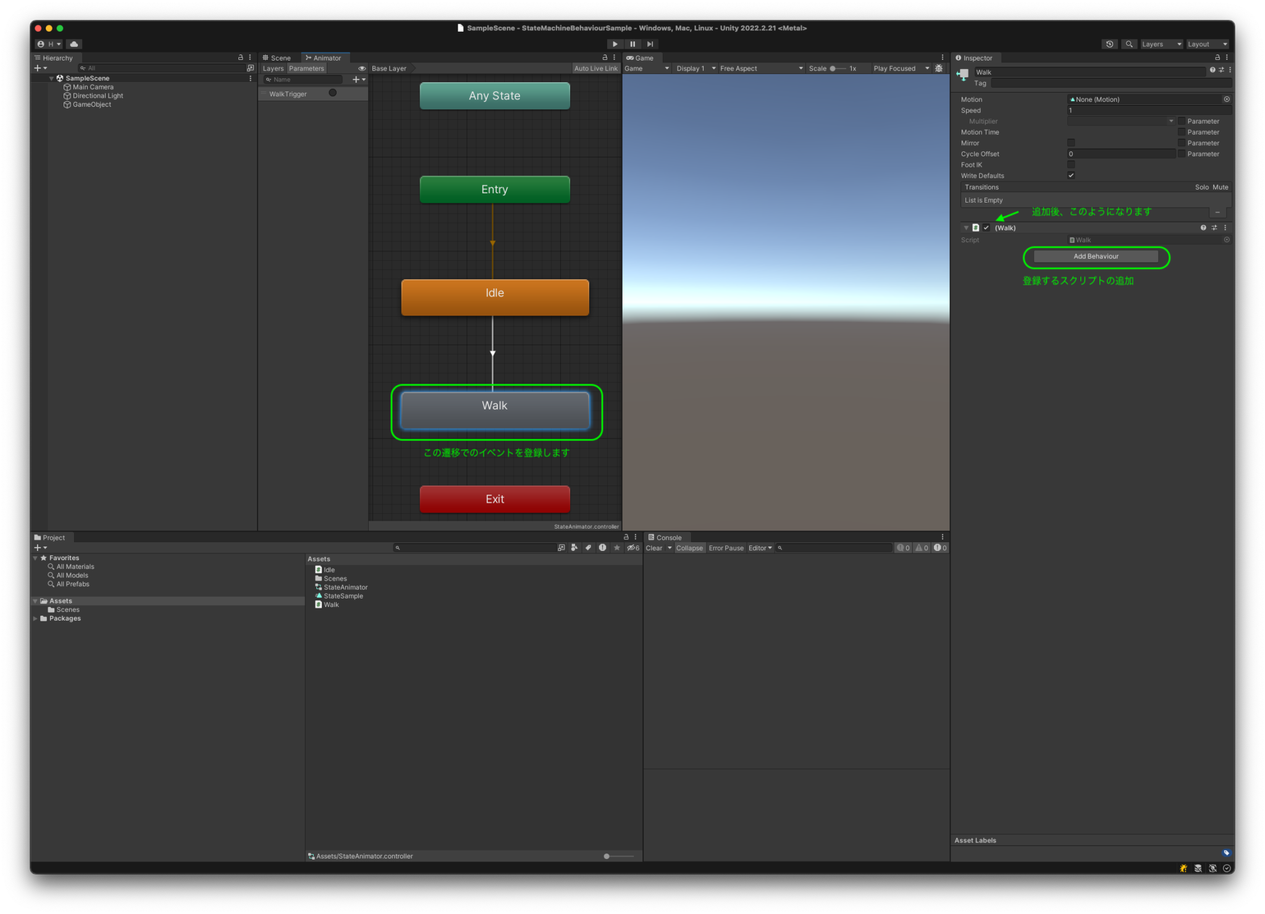Expand the Packages folder in the Project panel
Screen dimensions: 1265x914
tap(35, 618)
